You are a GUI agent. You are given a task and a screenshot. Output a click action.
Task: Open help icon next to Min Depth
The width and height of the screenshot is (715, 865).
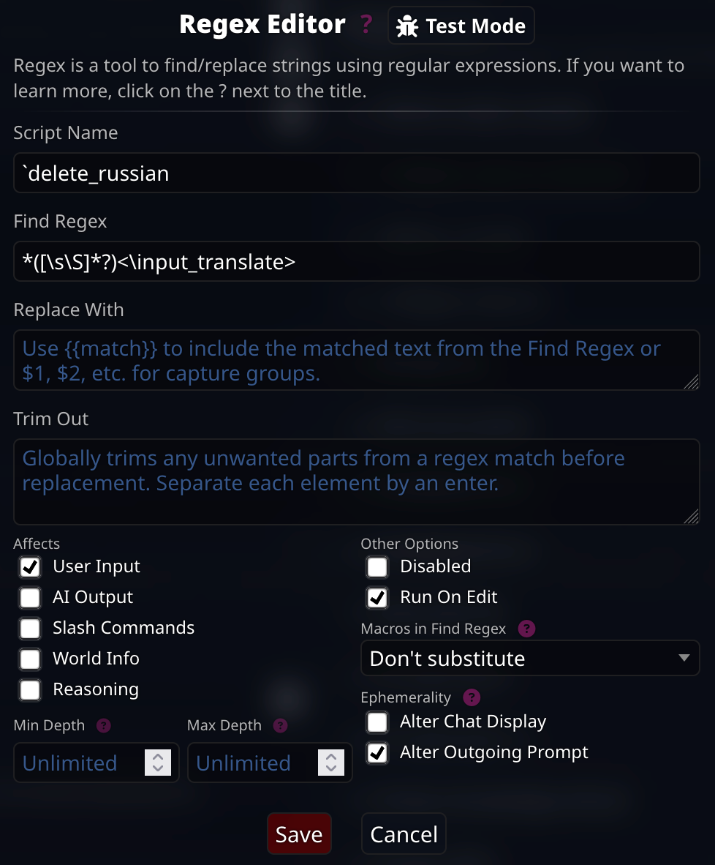(x=104, y=725)
